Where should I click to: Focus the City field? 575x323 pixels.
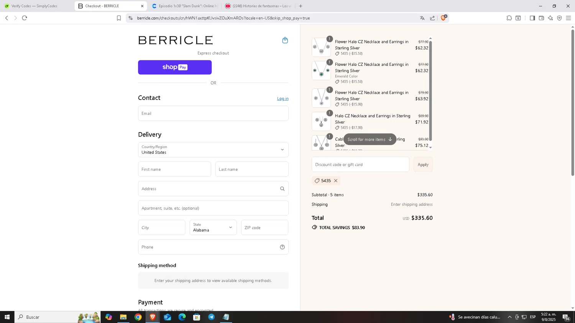coord(161,227)
